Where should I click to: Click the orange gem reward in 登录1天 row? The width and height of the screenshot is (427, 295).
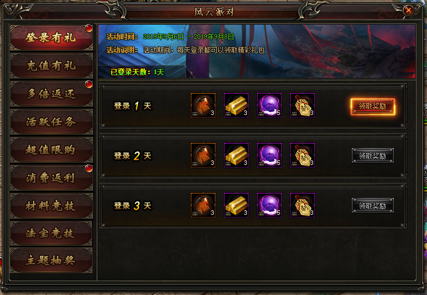(x=203, y=105)
